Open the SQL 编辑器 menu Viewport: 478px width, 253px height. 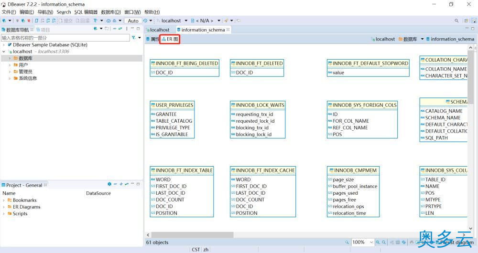(x=86, y=12)
